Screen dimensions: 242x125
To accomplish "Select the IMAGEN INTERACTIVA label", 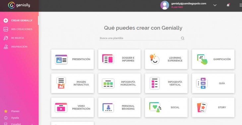I will [81, 83].
